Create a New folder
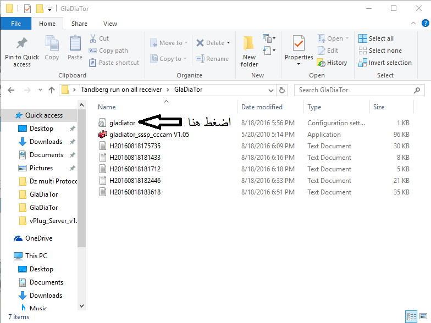431x323 pixels. pyautogui.click(x=249, y=52)
